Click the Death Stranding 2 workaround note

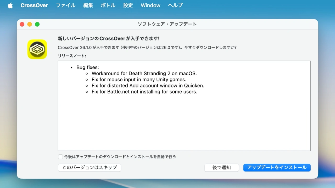pos(144,74)
